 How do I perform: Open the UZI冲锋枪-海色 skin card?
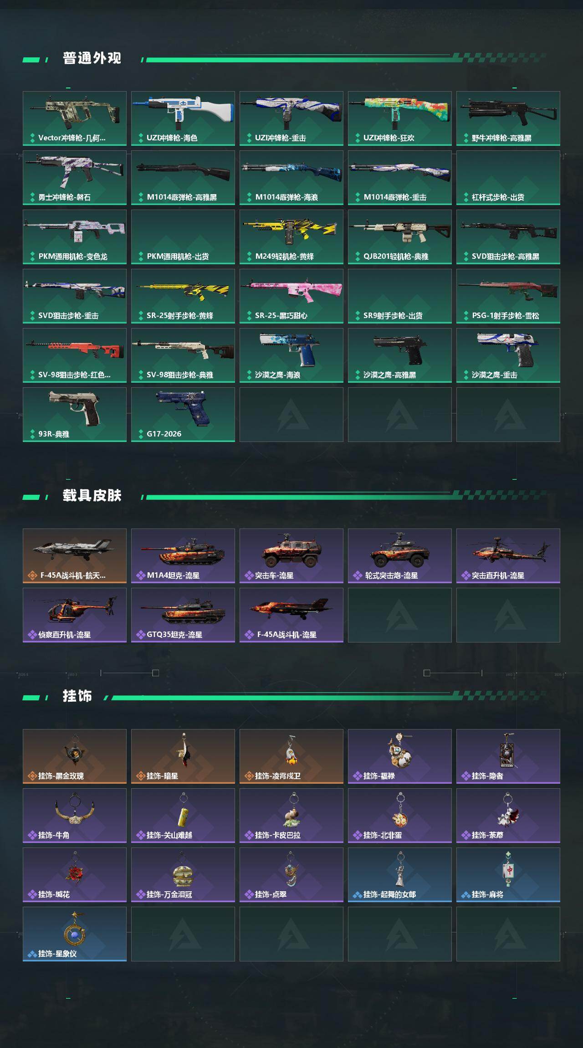(x=183, y=118)
